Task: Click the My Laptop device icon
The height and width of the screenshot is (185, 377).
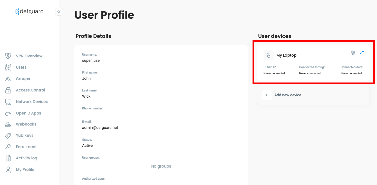Action: pyautogui.click(x=268, y=55)
